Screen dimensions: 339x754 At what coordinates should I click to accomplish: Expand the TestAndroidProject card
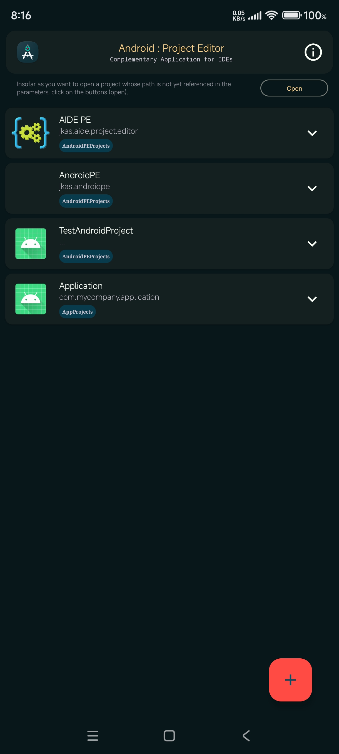tap(312, 244)
